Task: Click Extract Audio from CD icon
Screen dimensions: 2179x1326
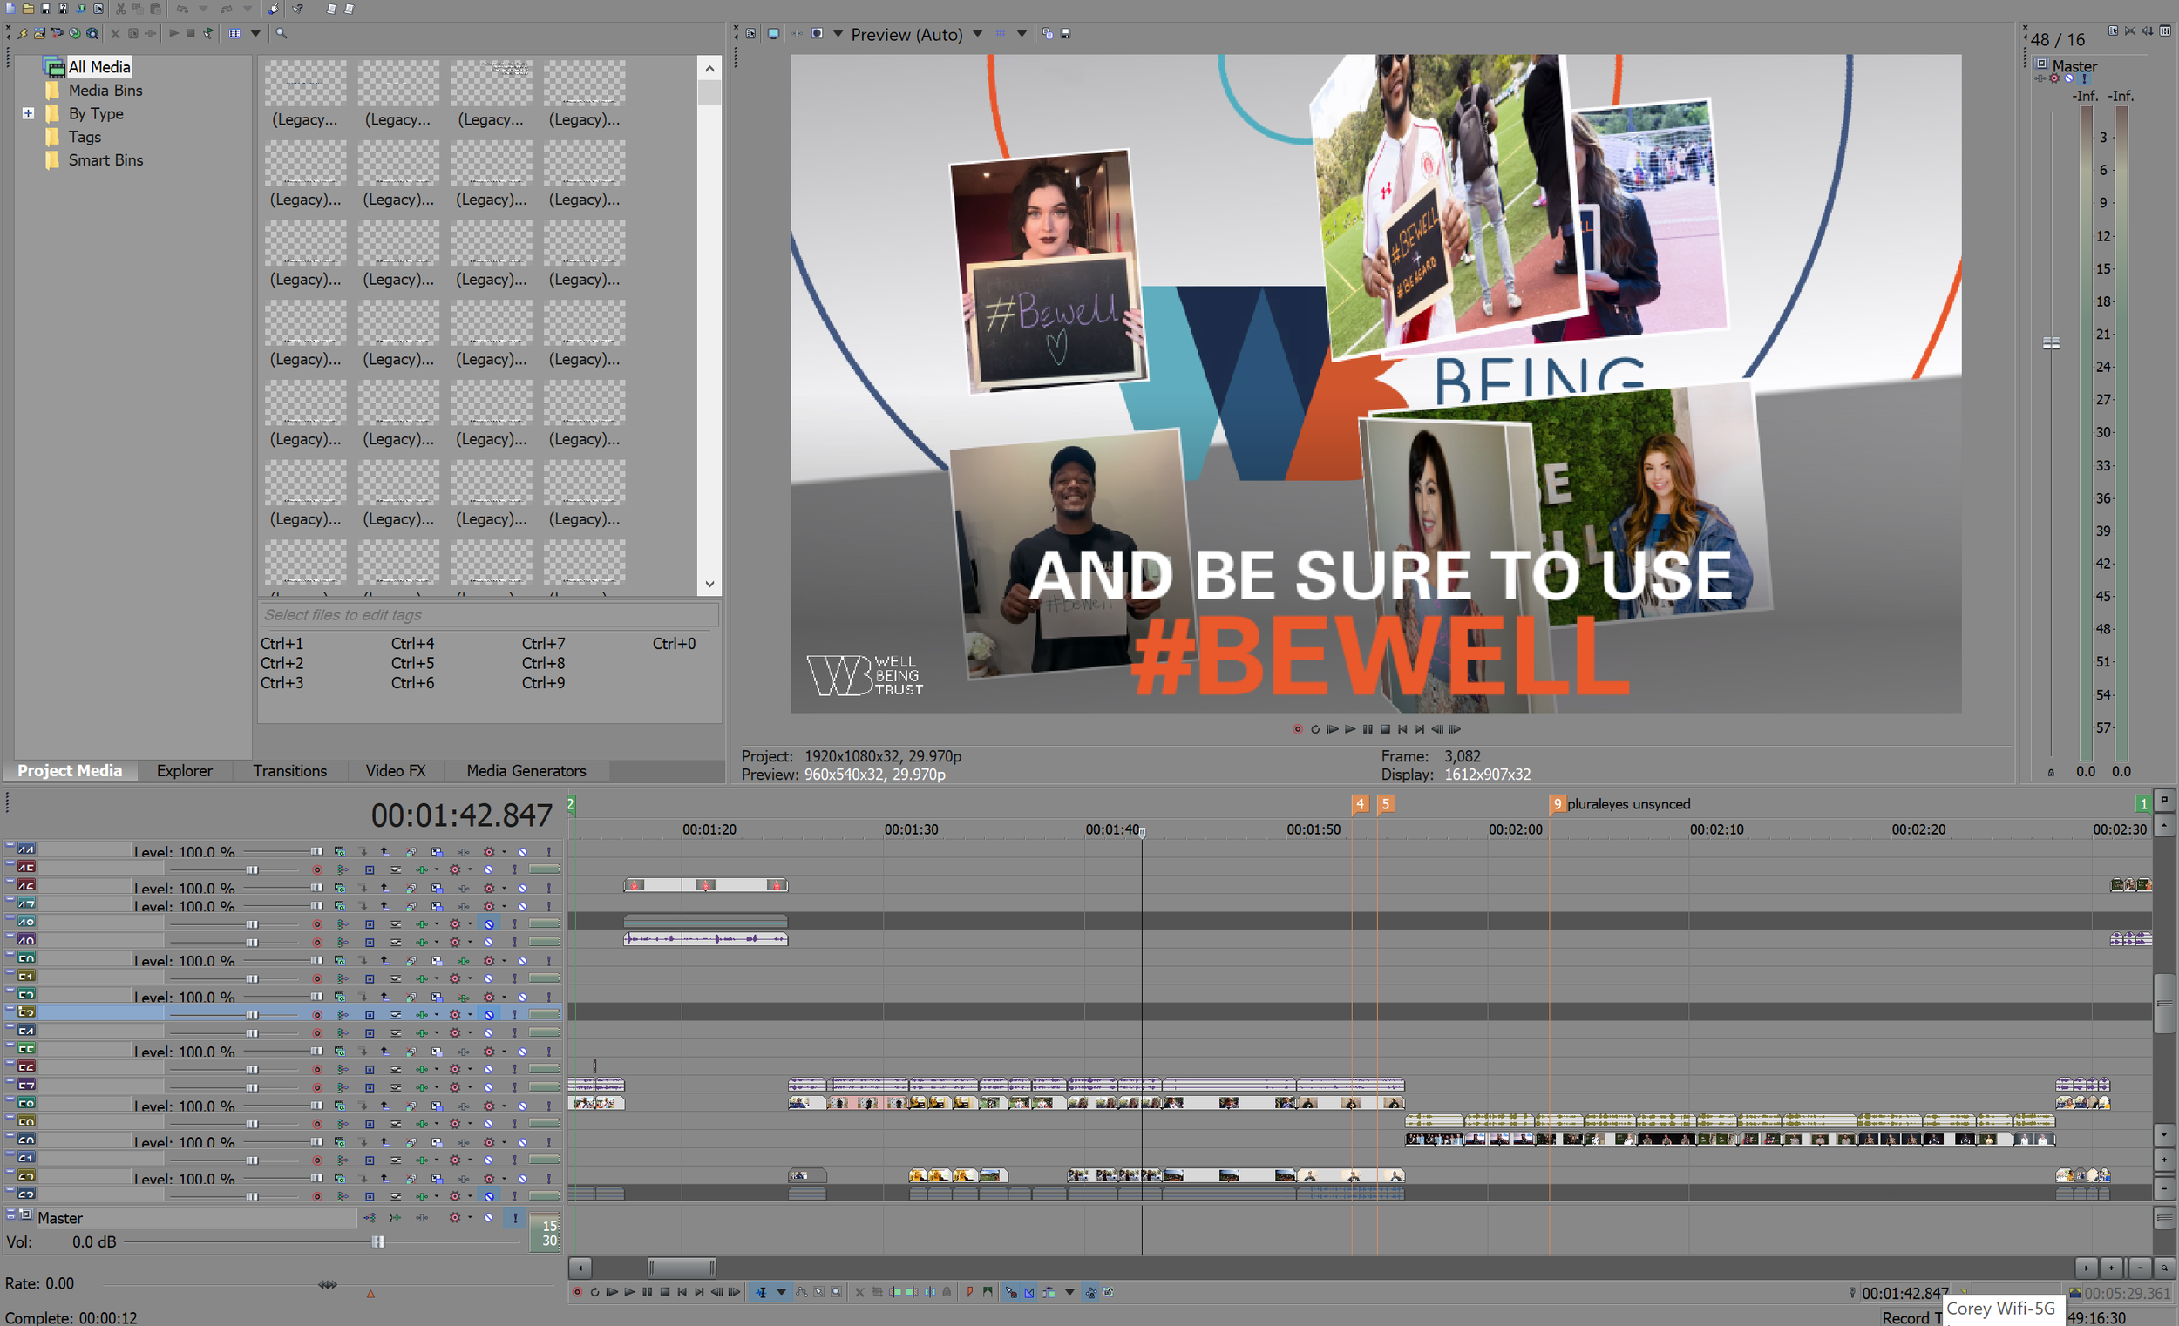Action: point(75,34)
